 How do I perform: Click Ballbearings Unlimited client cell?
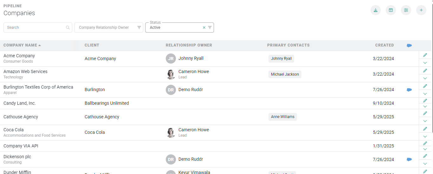pos(107,103)
